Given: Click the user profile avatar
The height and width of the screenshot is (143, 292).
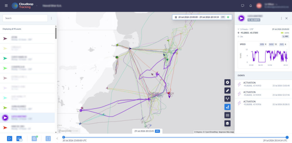Looking at the screenshot, I should (x=259, y=6).
